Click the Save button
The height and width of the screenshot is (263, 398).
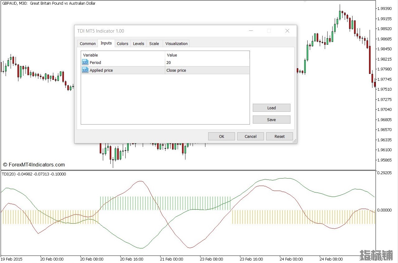point(271,120)
